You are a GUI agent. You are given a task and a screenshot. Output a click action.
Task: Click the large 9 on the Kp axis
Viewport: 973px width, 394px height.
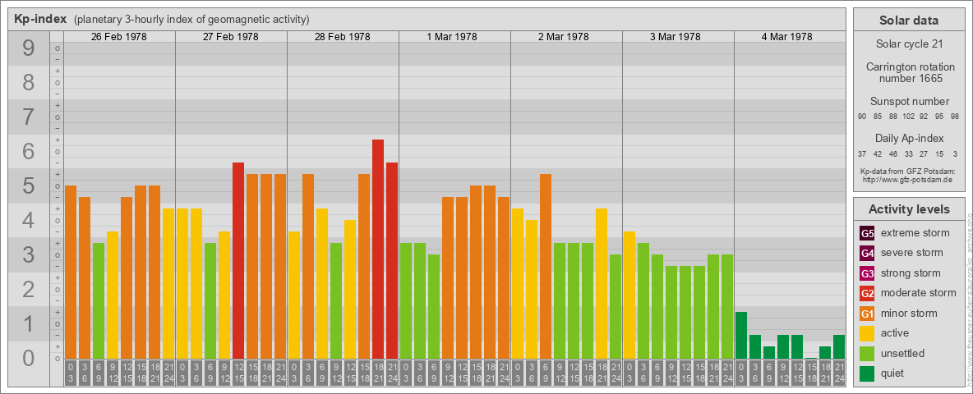pyautogui.click(x=29, y=48)
